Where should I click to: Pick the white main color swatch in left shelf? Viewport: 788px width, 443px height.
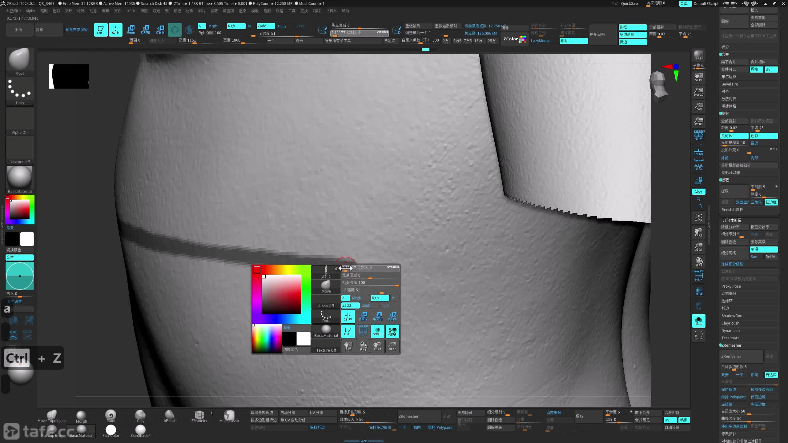coord(27,239)
